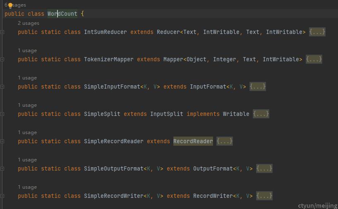Click the Reducer superclass name
Image resolution: width=338 pixels, height=209 pixels.
click(168, 32)
